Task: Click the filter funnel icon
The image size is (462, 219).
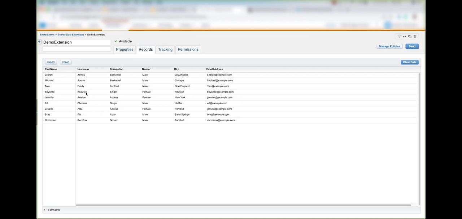Action: pyautogui.click(x=399, y=36)
